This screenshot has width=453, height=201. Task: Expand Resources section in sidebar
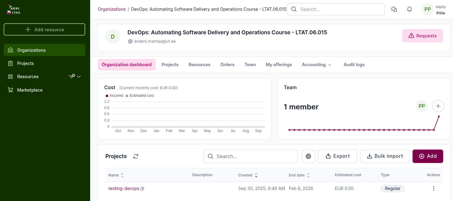coord(79,77)
